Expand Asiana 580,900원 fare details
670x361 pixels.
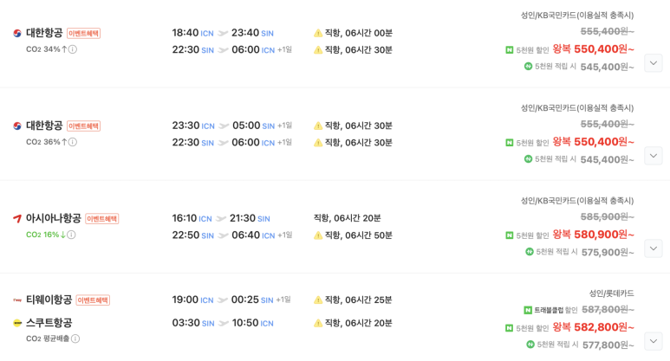pyautogui.click(x=654, y=248)
